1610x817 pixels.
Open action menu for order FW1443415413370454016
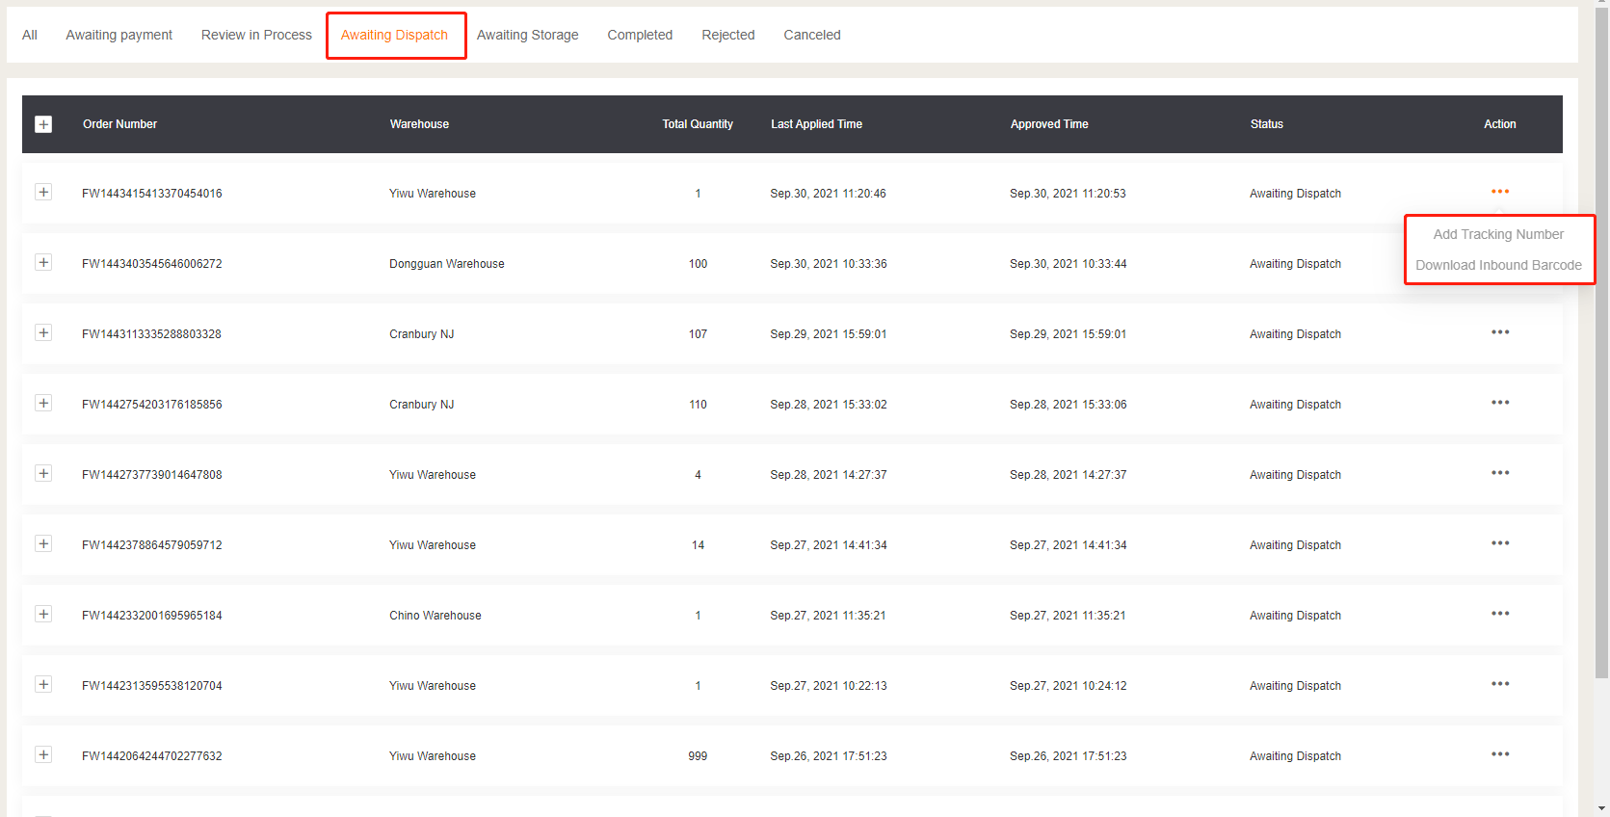[1499, 192]
